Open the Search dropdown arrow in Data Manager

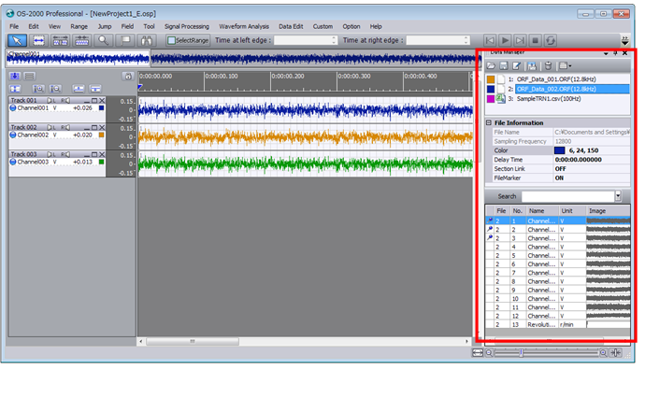pos(618,196)
